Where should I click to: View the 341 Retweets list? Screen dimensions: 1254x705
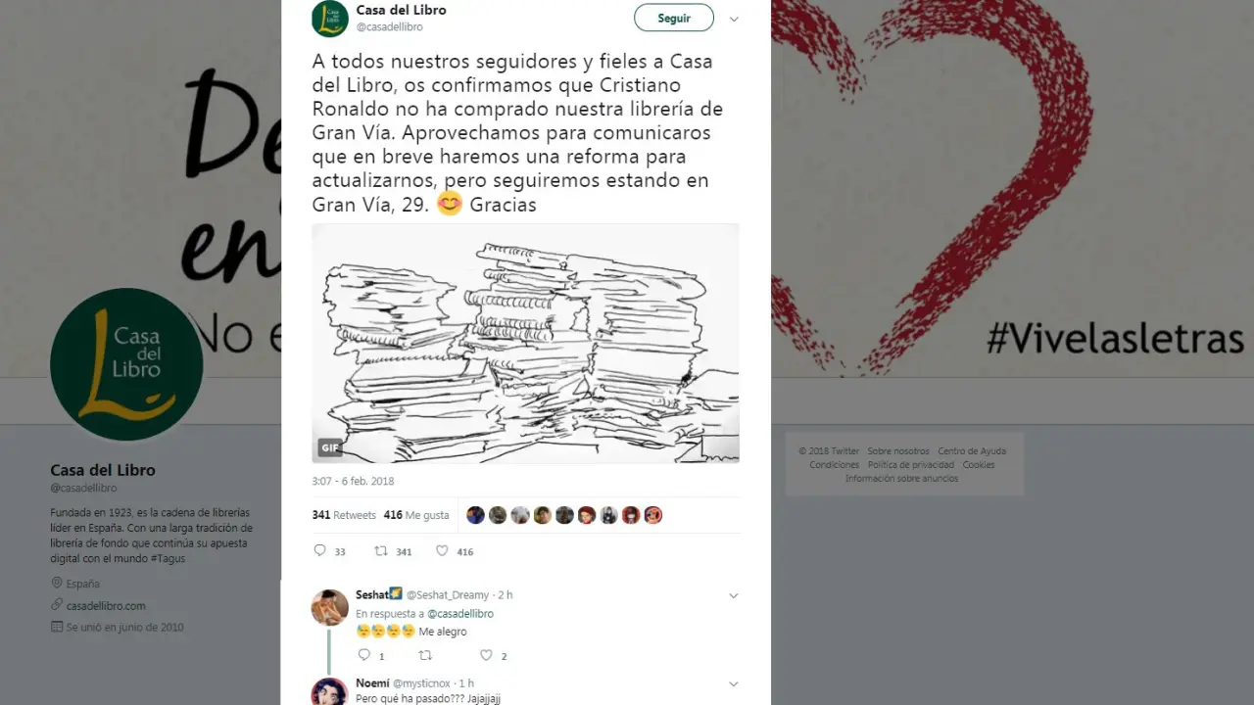[x=344, y=515]
